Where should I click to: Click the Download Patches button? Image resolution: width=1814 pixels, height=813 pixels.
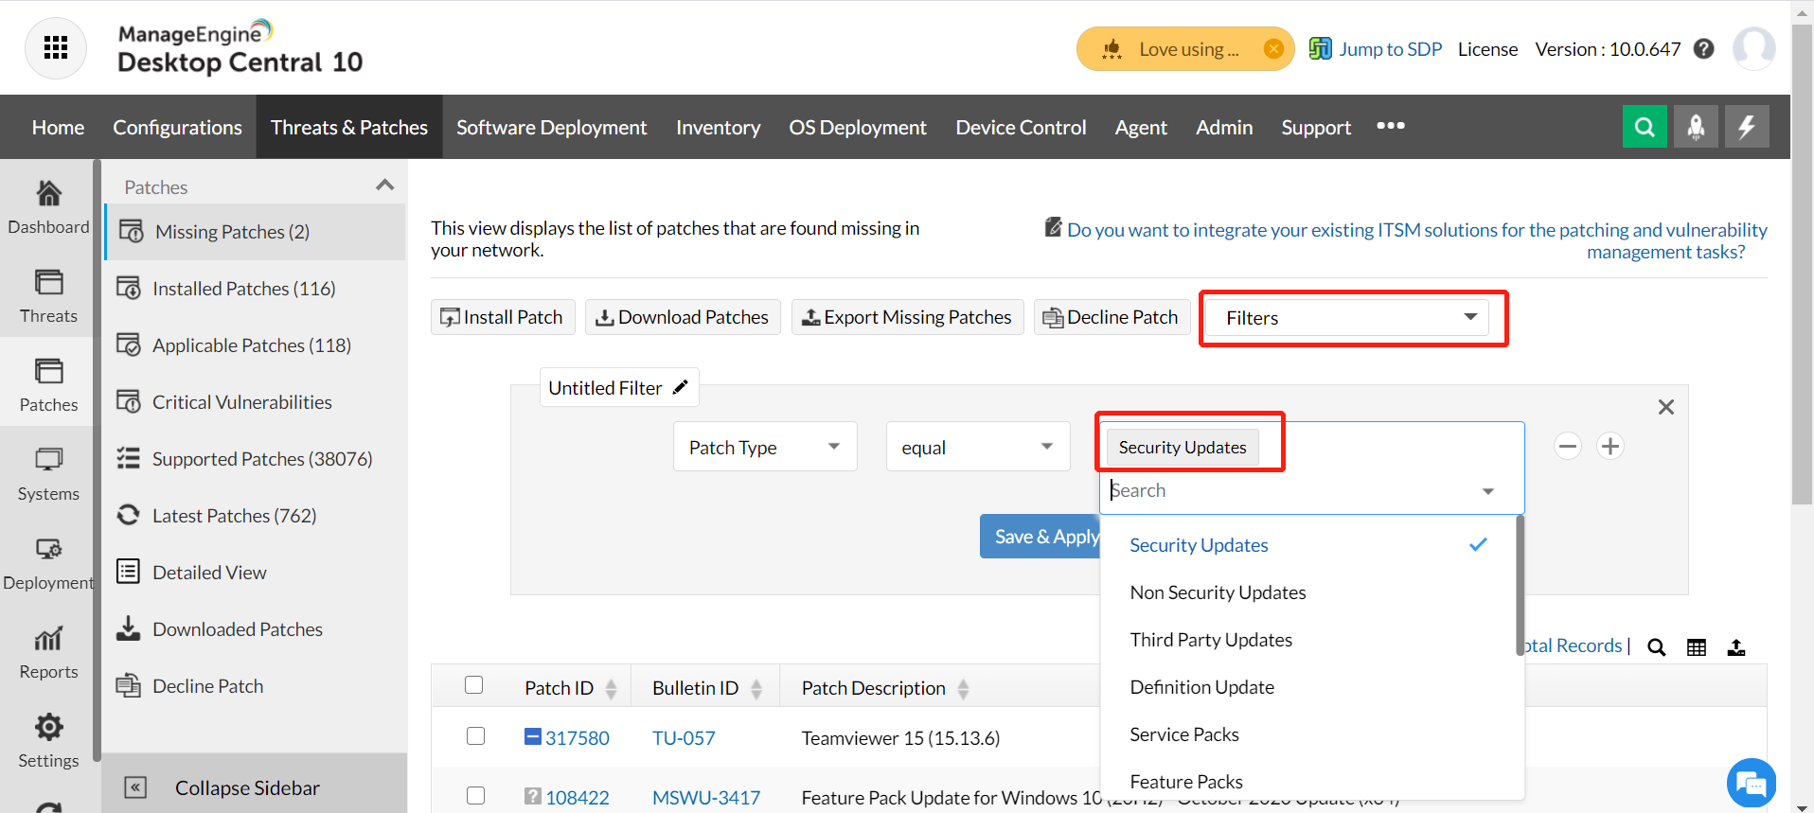[683, 317]
